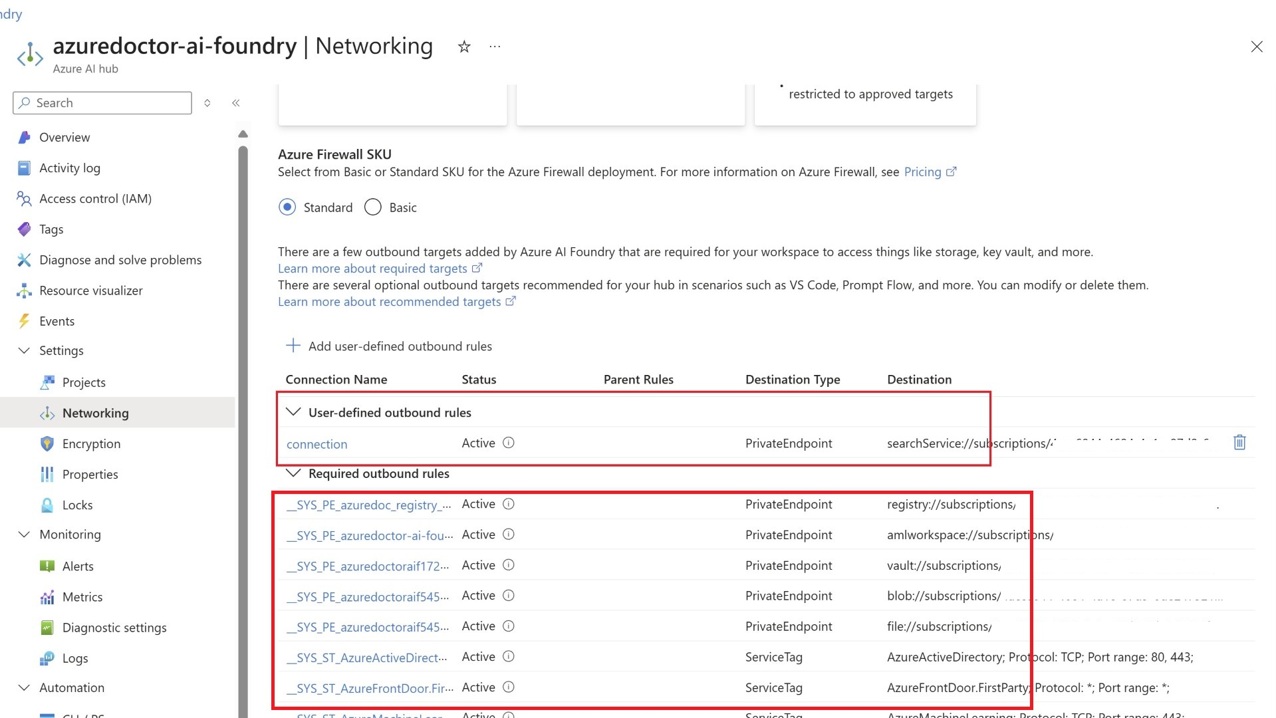This screenshot has width=1276, height=718.
Task: Open Resource visualizer page
Action: tap(91, 291)
